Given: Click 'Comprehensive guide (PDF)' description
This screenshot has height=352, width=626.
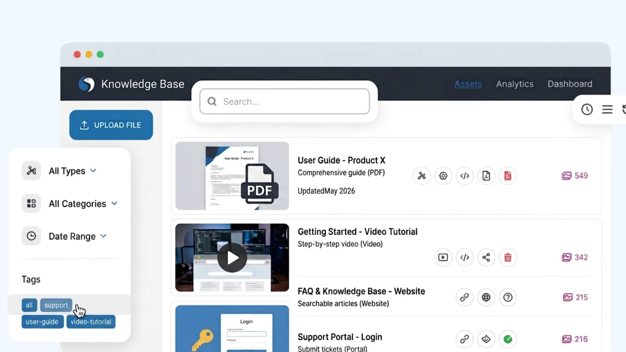Looking at the screenshot, I should tap(341, 173).
